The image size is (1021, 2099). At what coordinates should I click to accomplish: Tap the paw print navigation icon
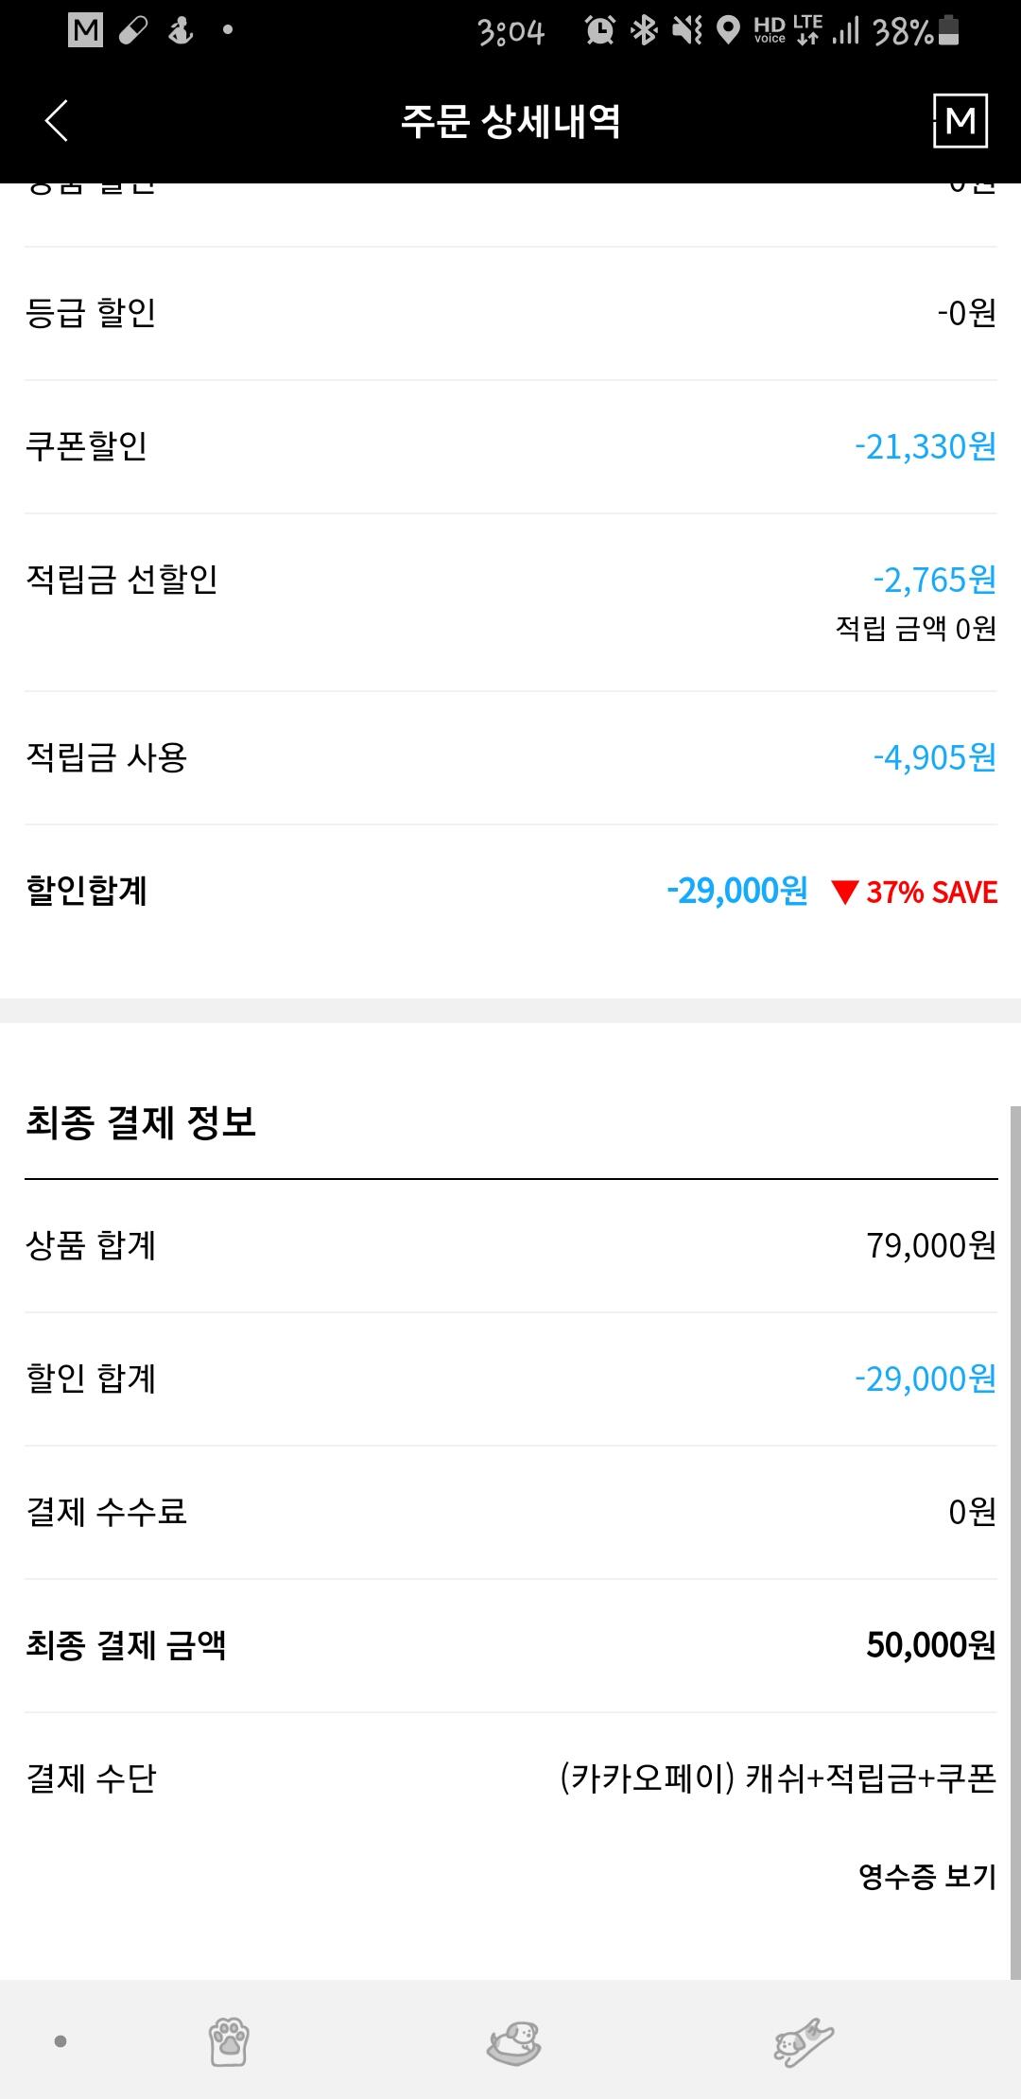click(228, 2041)
